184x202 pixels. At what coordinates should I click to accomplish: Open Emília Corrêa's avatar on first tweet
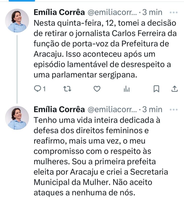pyautogui.click(x=17, y=21)
